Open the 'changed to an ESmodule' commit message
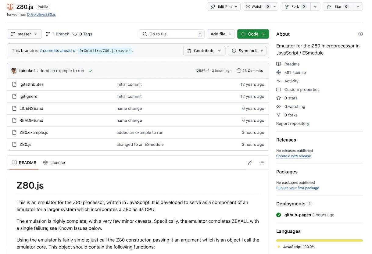372x254 pixels. pos(140,145)
